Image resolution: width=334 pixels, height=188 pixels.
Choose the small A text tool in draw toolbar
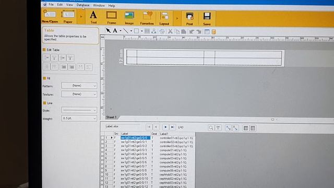(115, 31)
